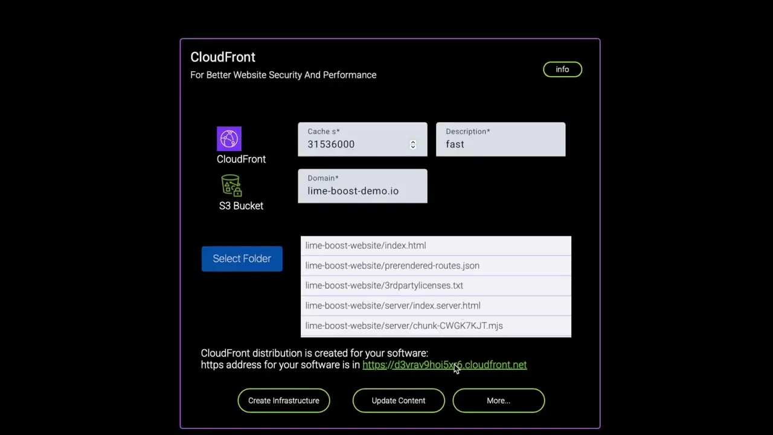This screenshot has width=773, height=435.
Task: Click the 'CloudFront distribution is created' status text
Action: point(314,353)
